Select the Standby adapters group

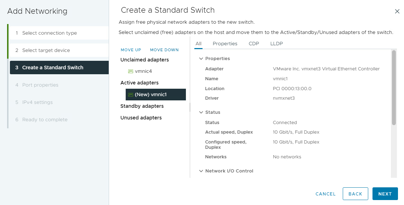click(142, 106)
